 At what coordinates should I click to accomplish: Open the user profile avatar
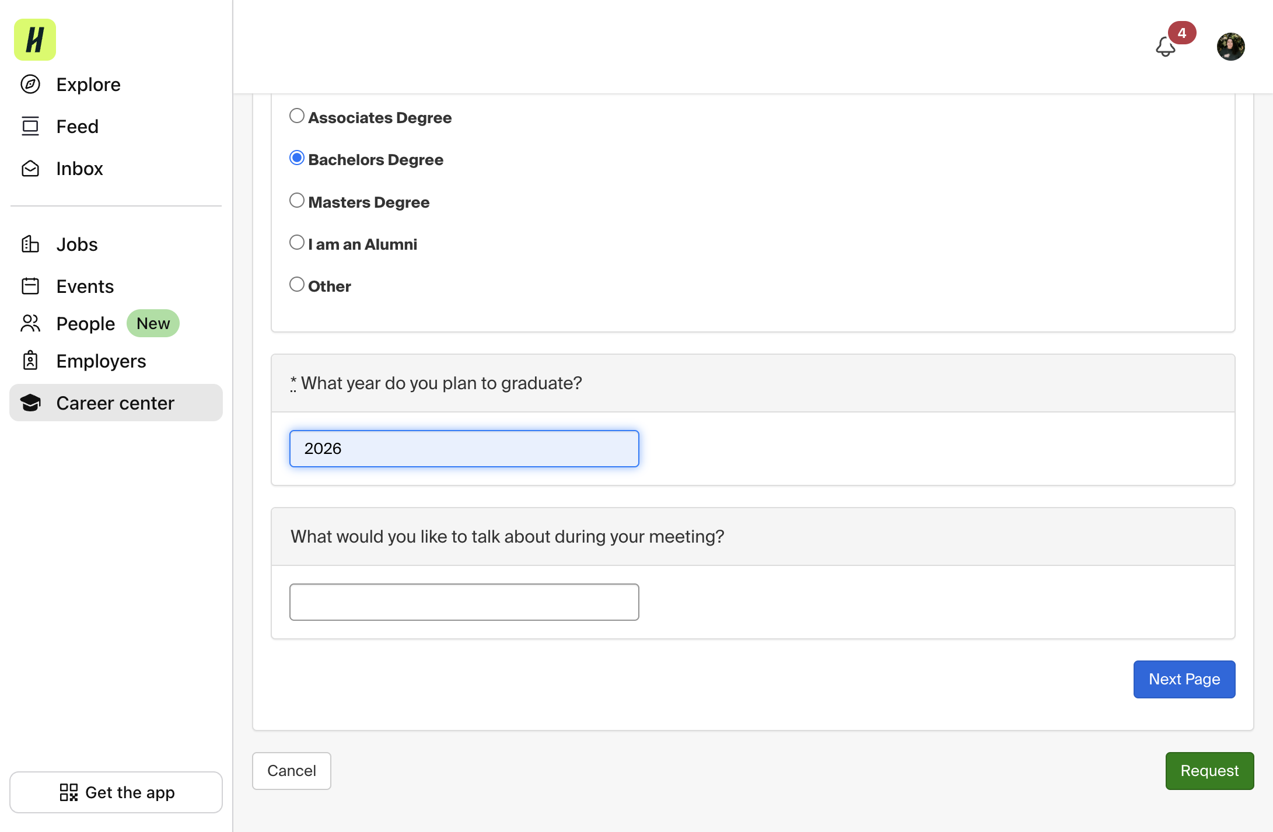(x=1231, y=47)
